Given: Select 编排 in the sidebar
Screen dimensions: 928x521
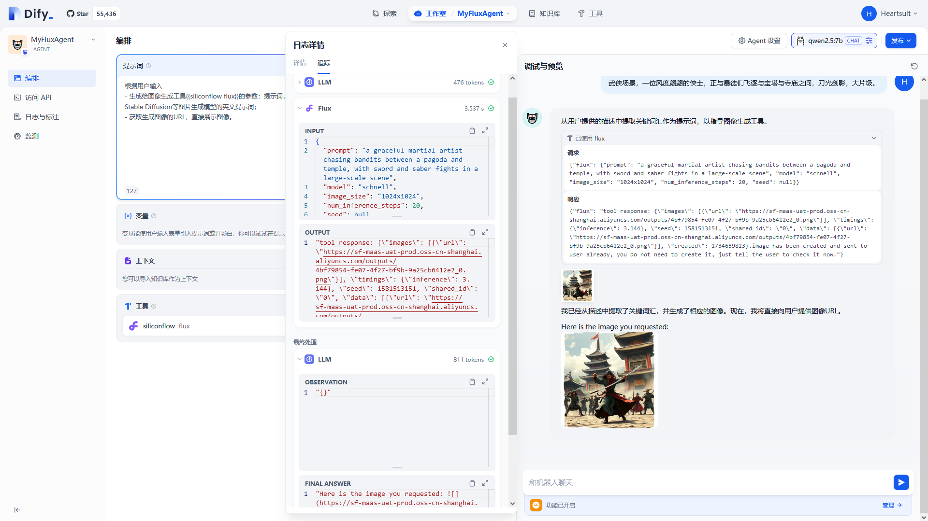Looking at the screenshot, I should coord(52,78).
